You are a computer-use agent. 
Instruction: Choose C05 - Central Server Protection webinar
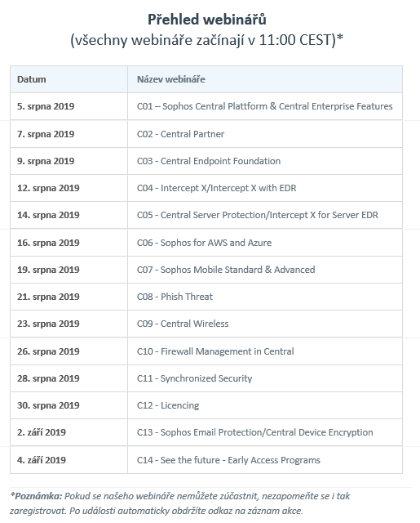258,215
